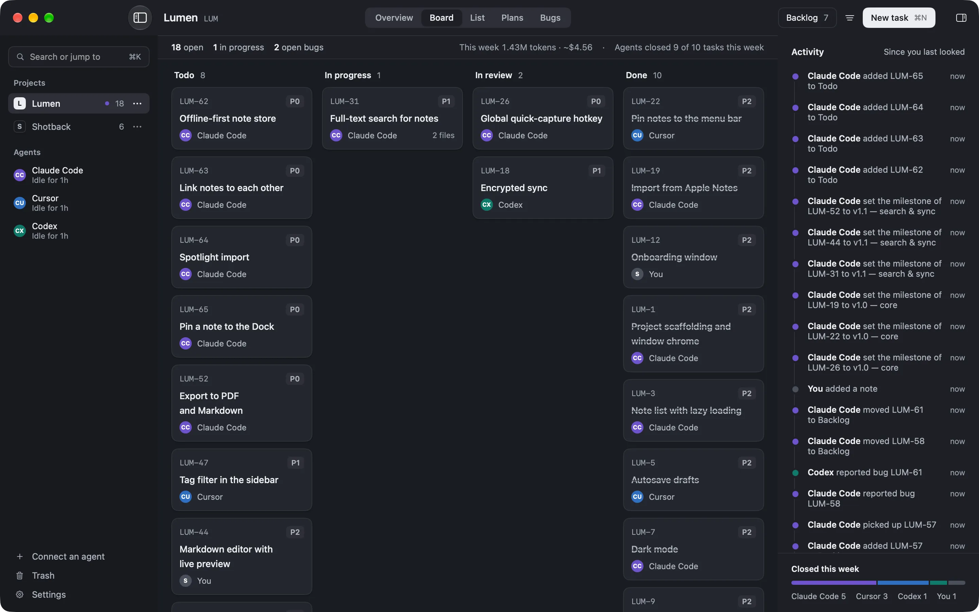The width and height of the screenshot is (979, 612).
Task: Click the In progress column header
Action: 353,75
